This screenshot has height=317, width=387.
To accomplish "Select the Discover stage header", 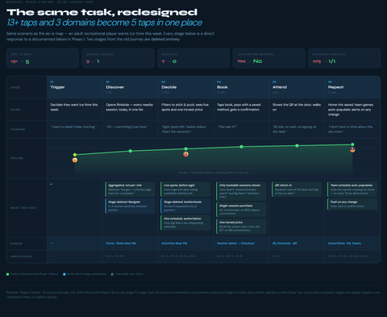I will pyautogui.click(x=130, y=87).
